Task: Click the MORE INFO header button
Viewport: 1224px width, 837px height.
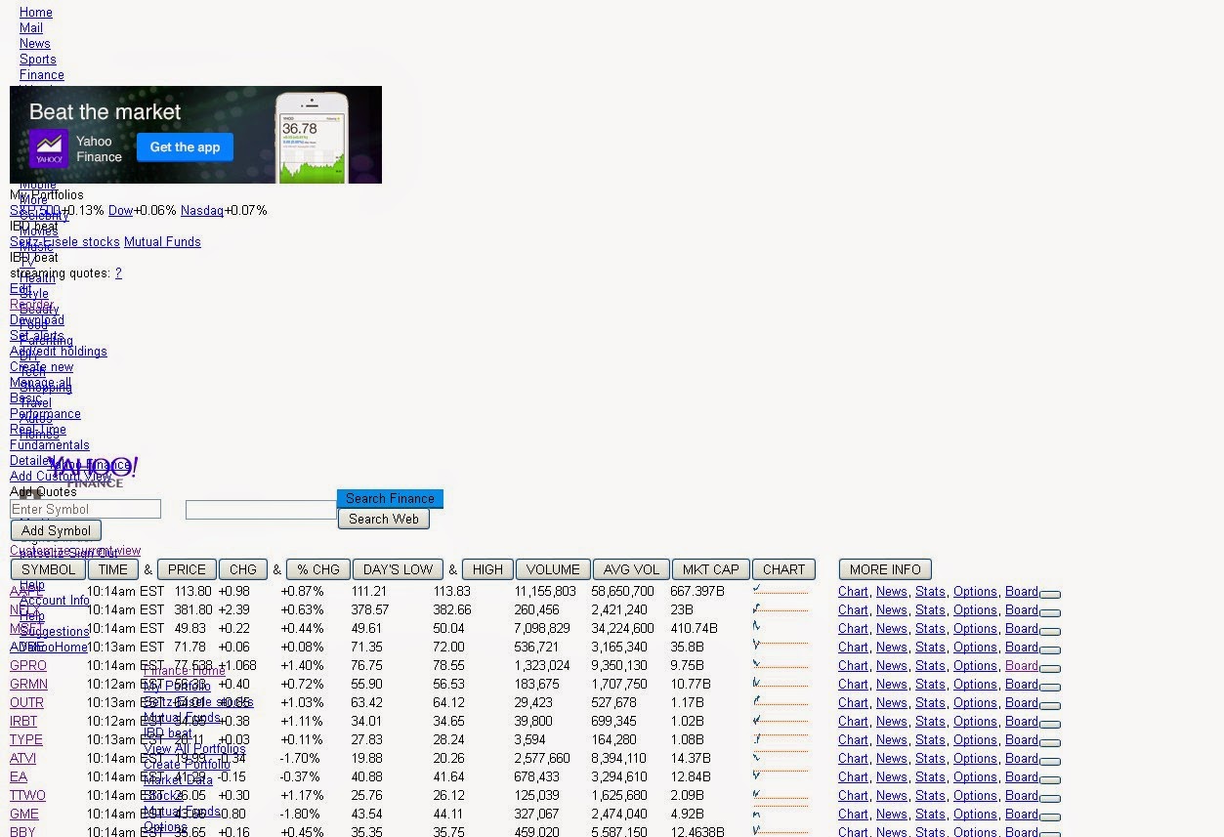Action: [x=885, y=569]
